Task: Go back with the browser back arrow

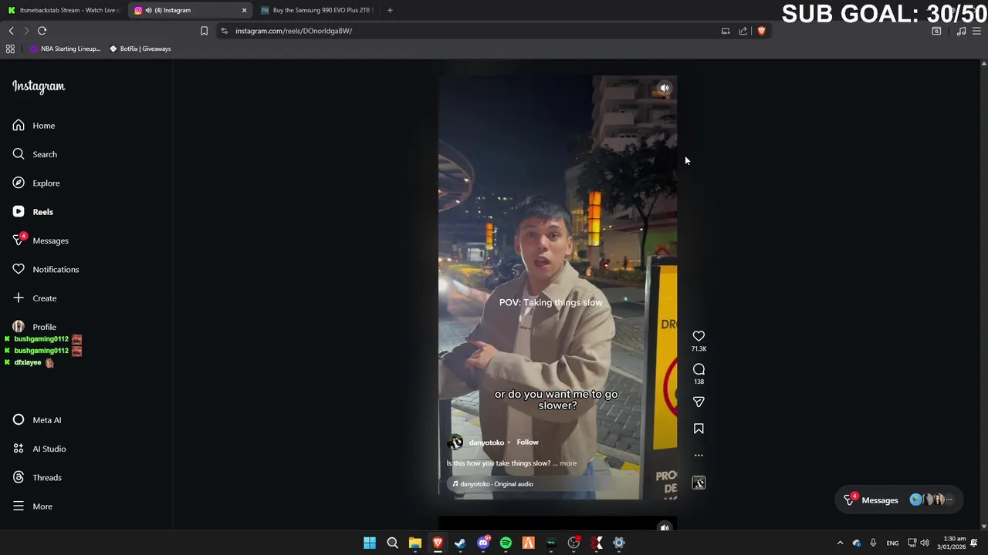Action: [x=11, y=31]
